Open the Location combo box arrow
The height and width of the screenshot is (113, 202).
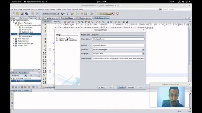click(143, 50)
